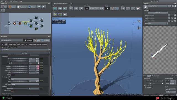This screenshot has height=100, width=177.
Task: Click second Edit group toolbar icon
Action: click(x=128, y=9)
